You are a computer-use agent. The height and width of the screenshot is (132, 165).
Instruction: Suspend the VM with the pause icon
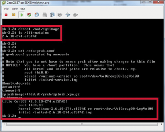(14, 15)
